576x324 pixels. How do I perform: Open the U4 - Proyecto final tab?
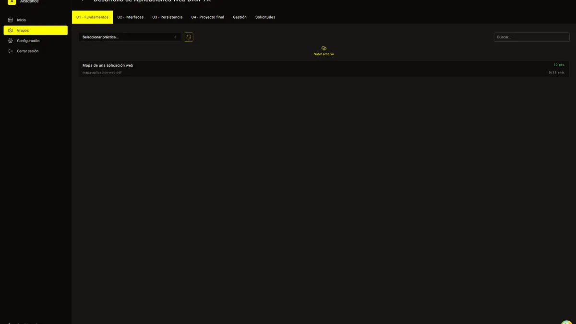tap(208, 17)
